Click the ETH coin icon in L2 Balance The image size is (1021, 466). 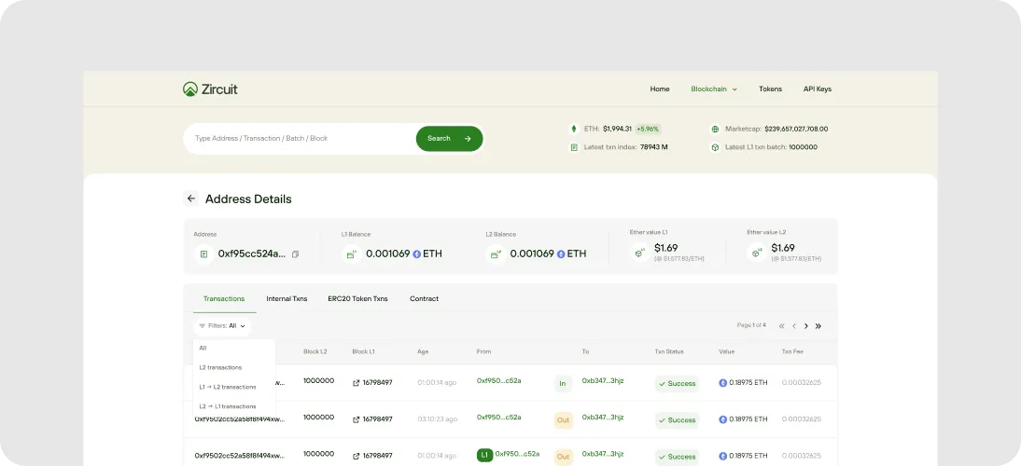tap(561, 254)
